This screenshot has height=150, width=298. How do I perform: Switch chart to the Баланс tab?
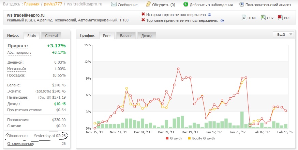[126, 36]
